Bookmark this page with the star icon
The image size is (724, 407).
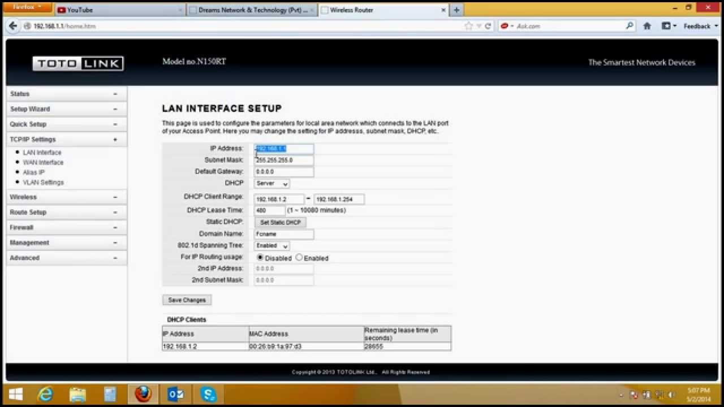(x=468, y=26)
